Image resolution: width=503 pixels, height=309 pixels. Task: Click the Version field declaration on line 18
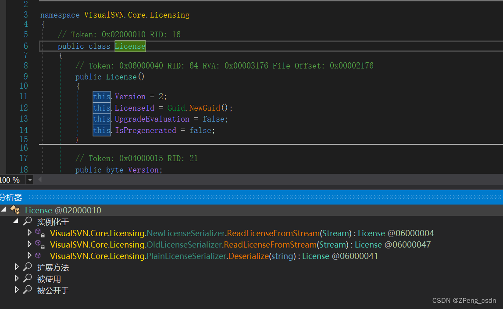[x=143, y=170]
